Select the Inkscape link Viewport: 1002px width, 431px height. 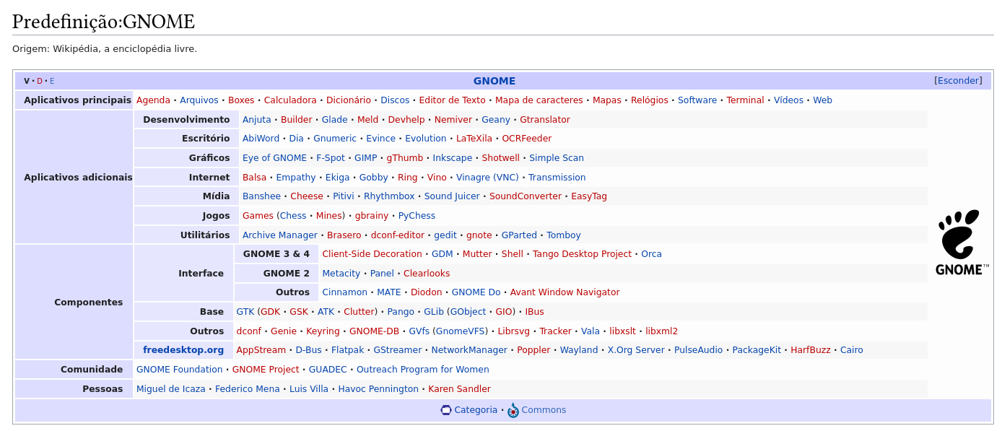pos(452,158)
